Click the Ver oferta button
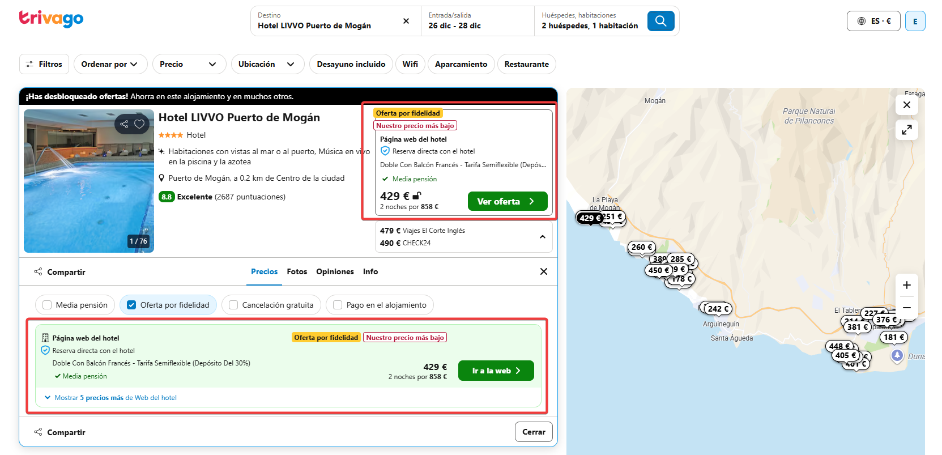The height and width of the screenshot is (455, 942). click(x=507, y=201)
